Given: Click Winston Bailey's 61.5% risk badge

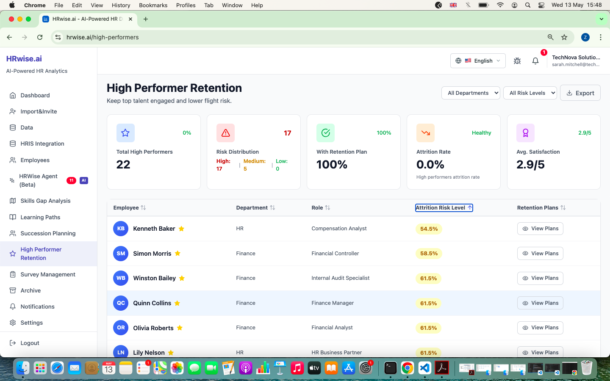Looking at the screenshot, I should pyautogui.click(x=428, y=278).
